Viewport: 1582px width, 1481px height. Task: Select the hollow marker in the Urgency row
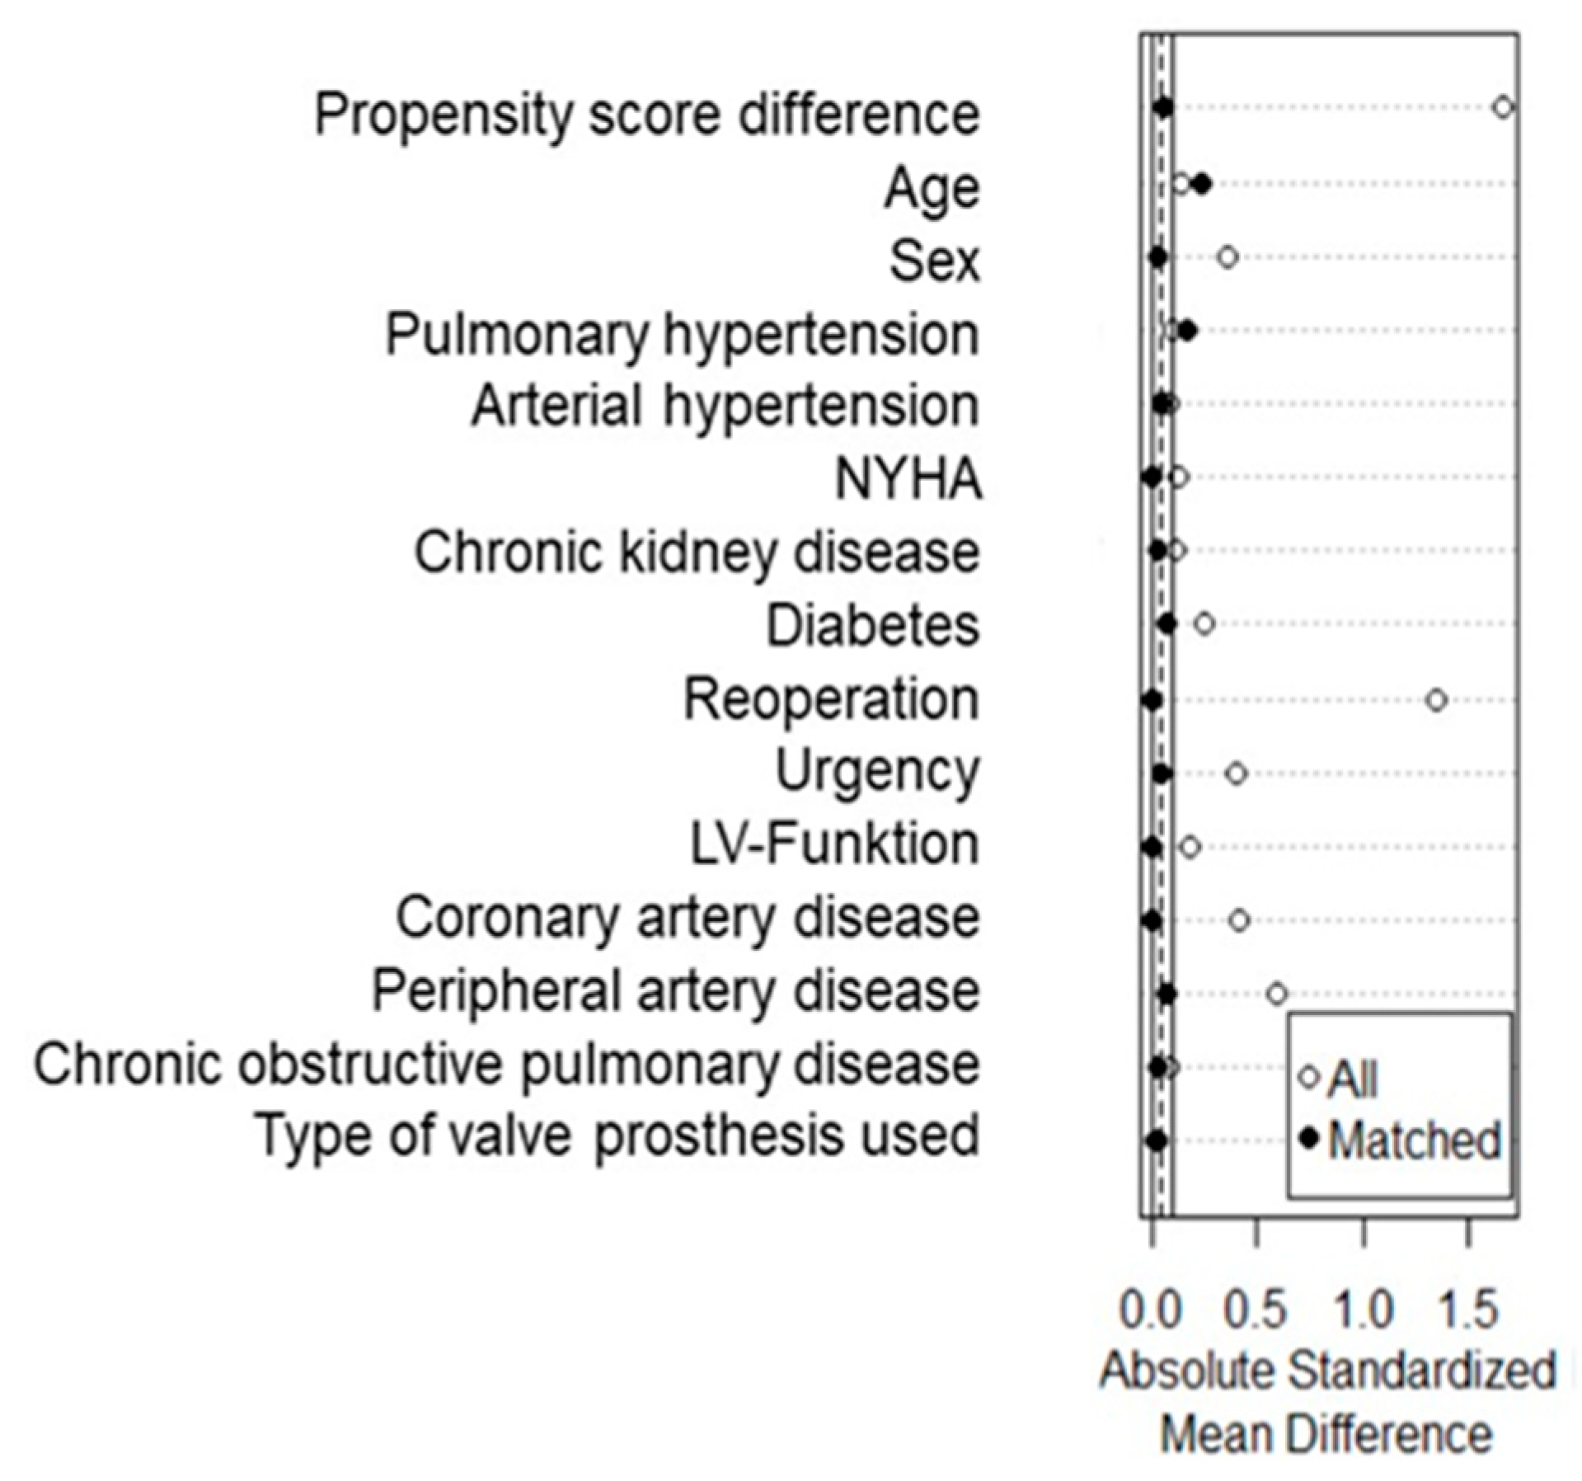tap(1236, 773)
